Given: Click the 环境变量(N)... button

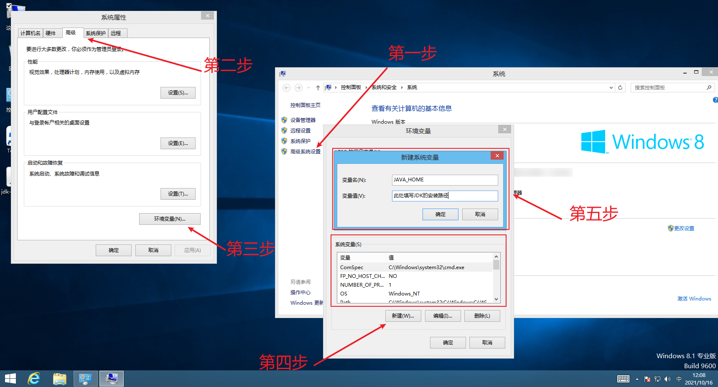Looking at the screenshot, I should point(170,219).
